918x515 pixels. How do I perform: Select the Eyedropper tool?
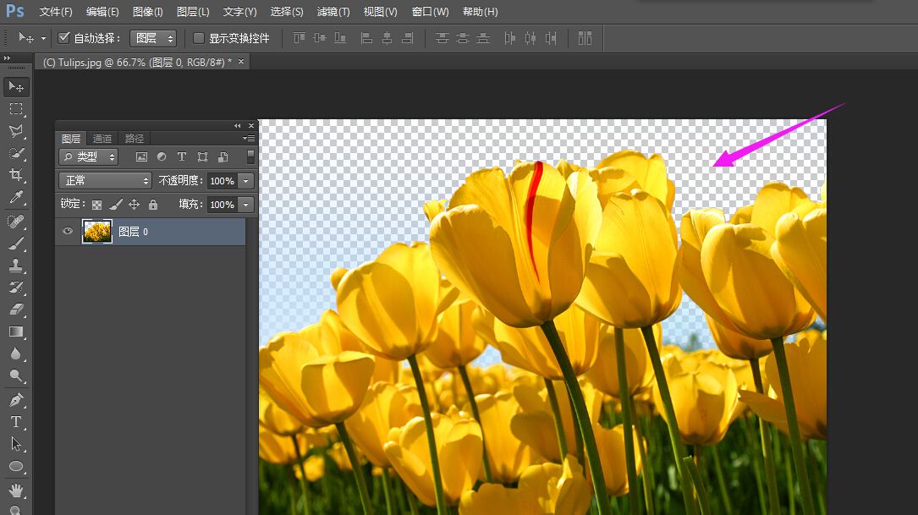pos(16,197)
